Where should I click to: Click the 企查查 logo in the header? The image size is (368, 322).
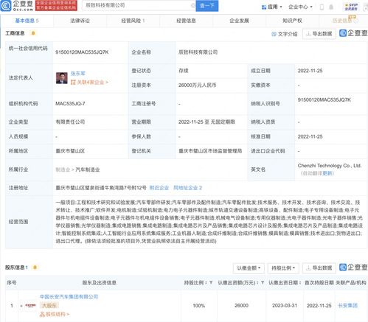(17, 6)
